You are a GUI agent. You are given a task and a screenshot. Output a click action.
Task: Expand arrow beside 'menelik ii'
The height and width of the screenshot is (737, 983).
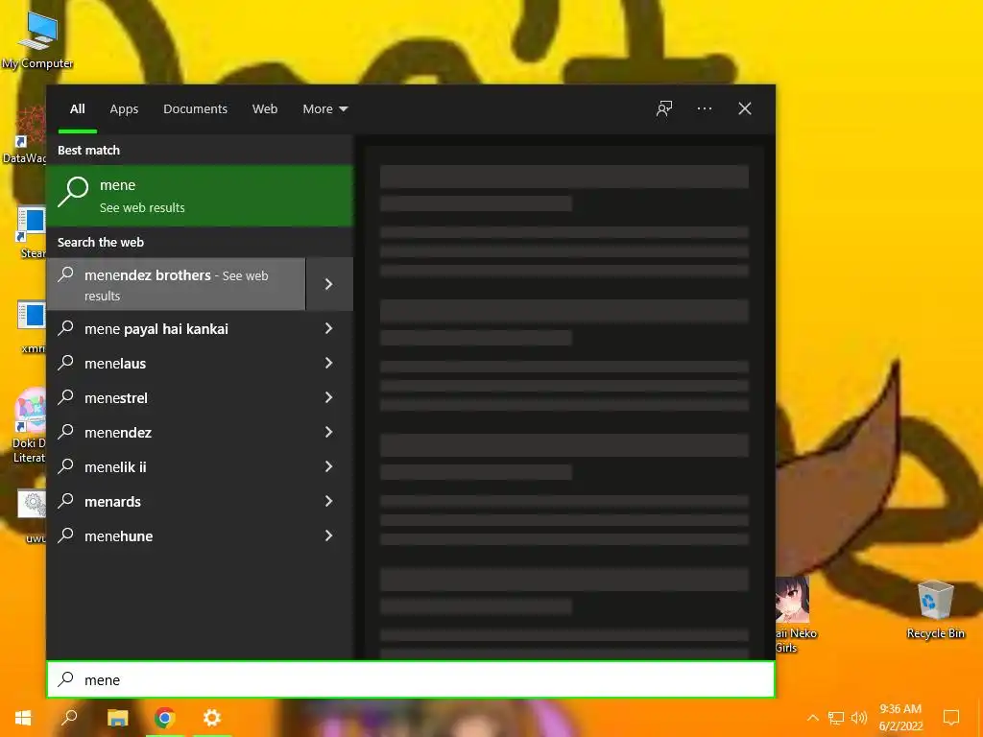pyautogui.click(x=328, y=466)
